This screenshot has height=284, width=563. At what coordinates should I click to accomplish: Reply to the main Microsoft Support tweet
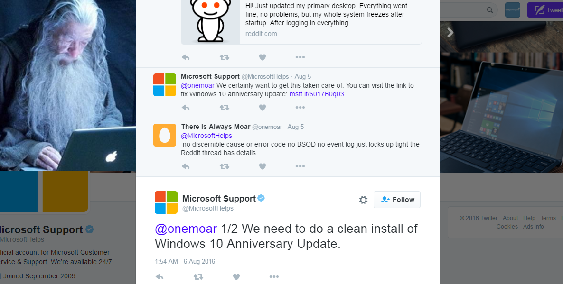pyautogui.click(x=160, y=277)
